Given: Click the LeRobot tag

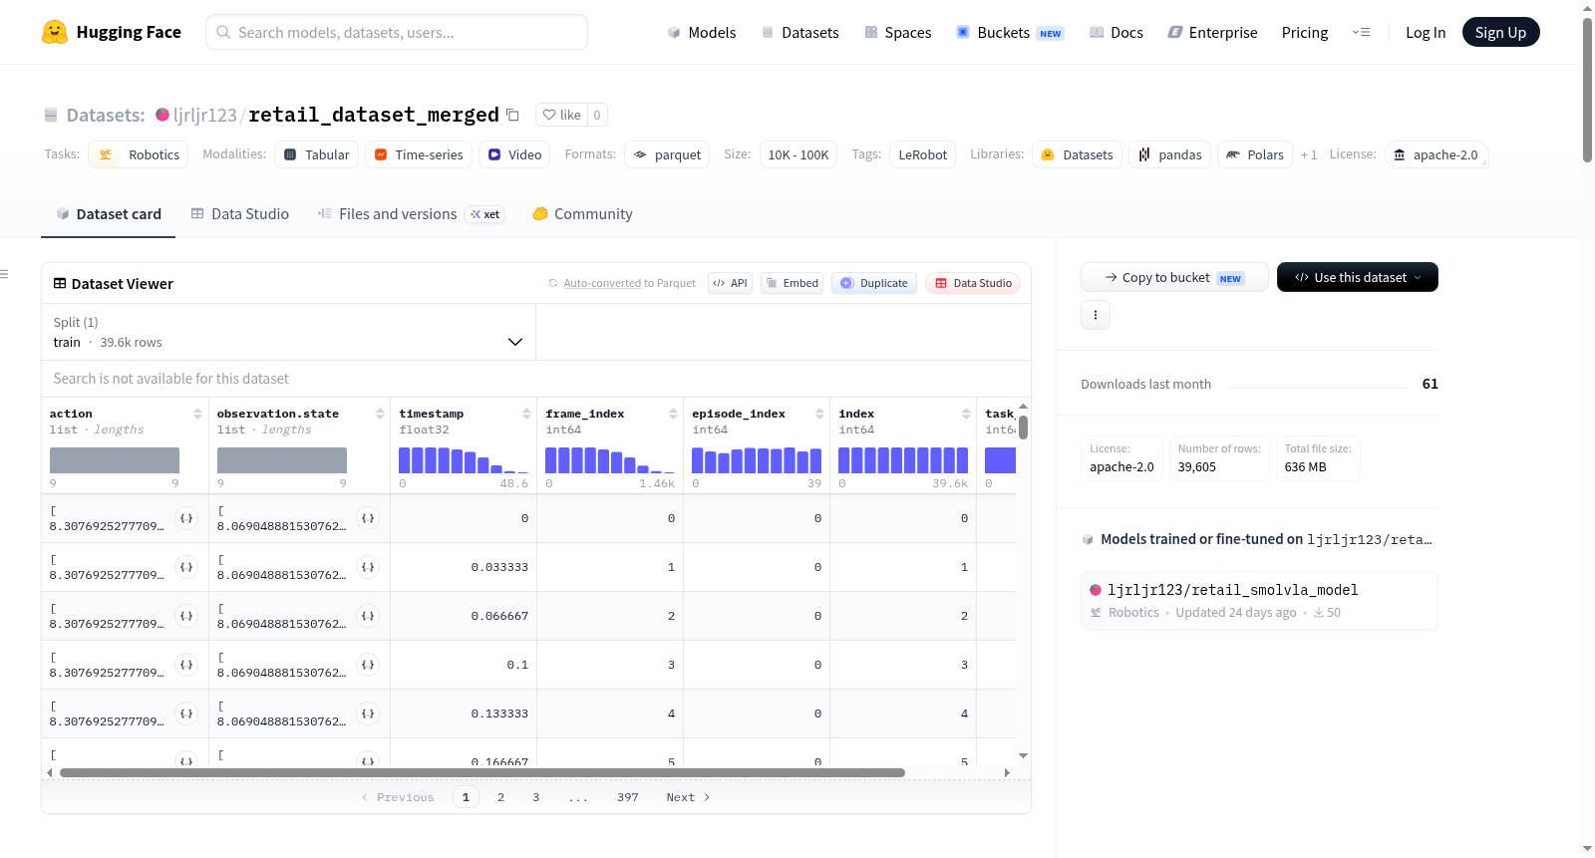Looking at the screenshot, I should coord(923,154).
